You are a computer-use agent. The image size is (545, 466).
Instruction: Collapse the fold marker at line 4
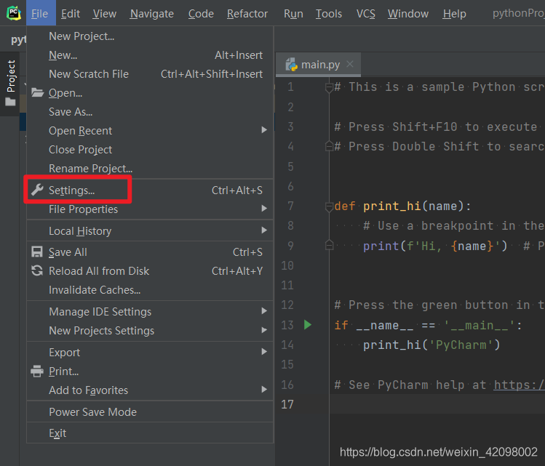coord(329,146)
